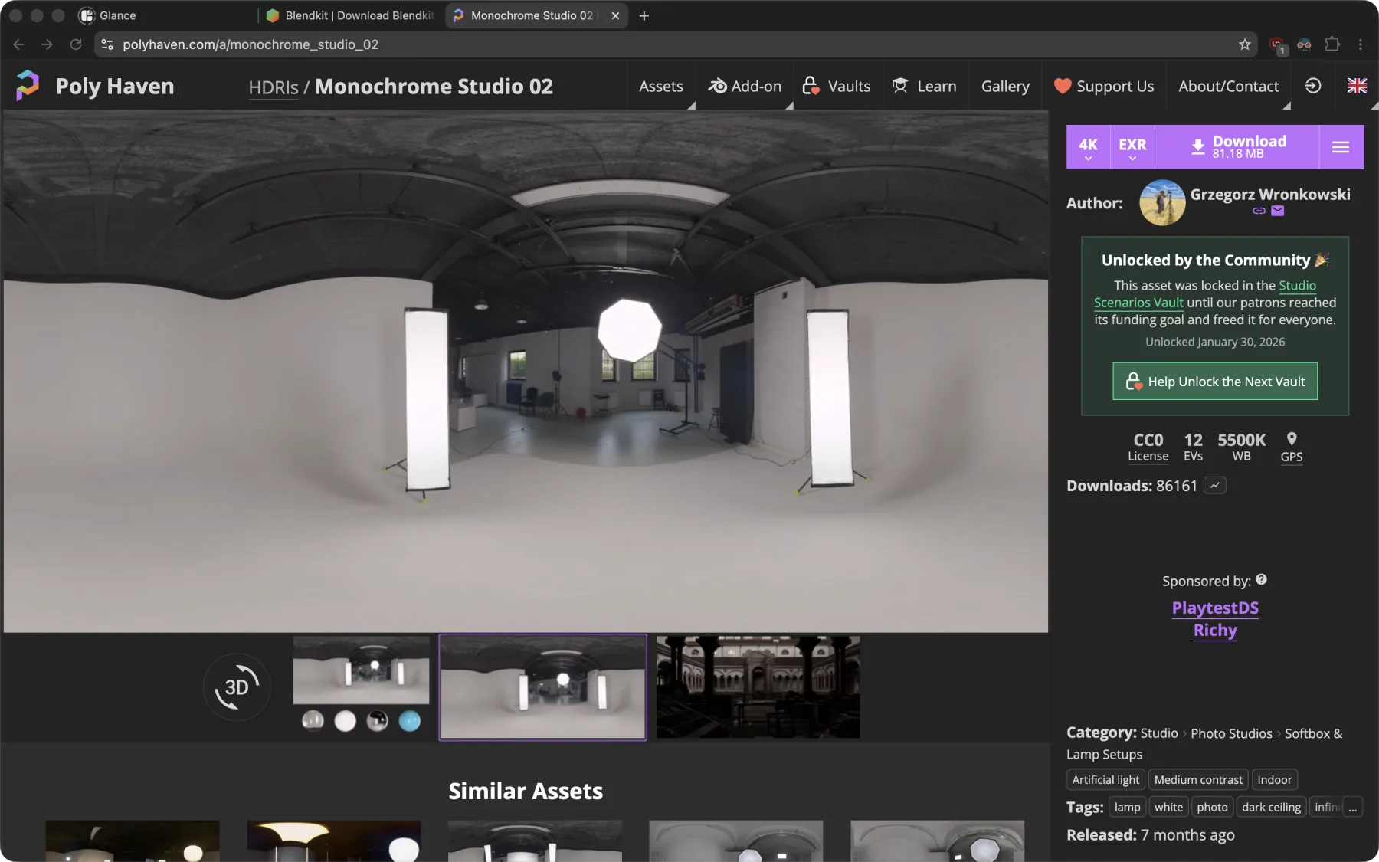The height and width of the screenshot is (862, 1379).
Task: Follow the Studio Scenarios Vault link
Action: tap(1205, 293)
